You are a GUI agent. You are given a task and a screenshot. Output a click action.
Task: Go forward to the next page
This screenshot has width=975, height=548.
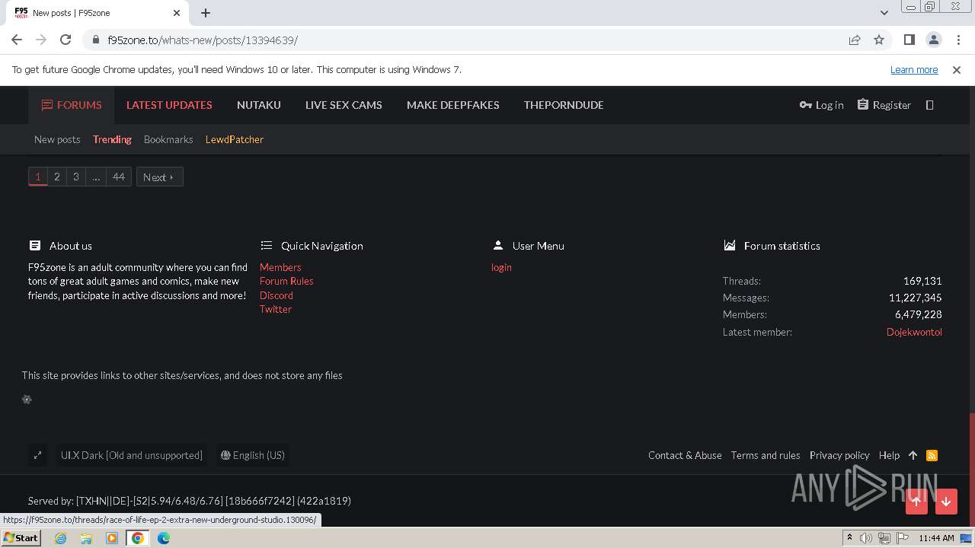(x=41, y=40)
